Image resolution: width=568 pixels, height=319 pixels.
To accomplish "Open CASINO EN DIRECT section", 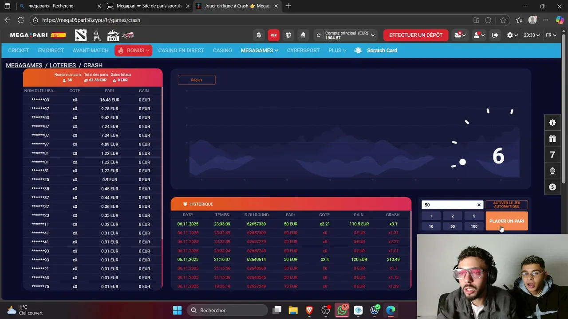I will tap(181, 51).
